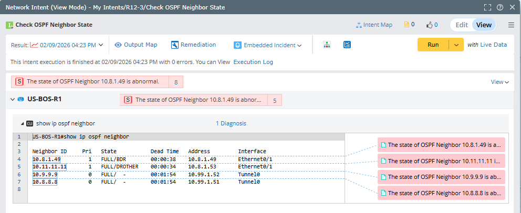Open the Output Map
Screen dimensions: 521x213
pyautogui.click(x=136, y=45)
